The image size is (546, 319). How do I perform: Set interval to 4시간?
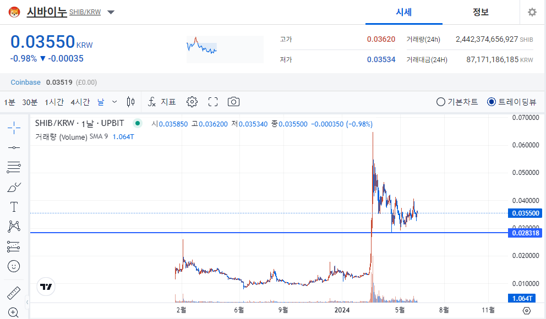pyautogui.click(x=80, y=102)
